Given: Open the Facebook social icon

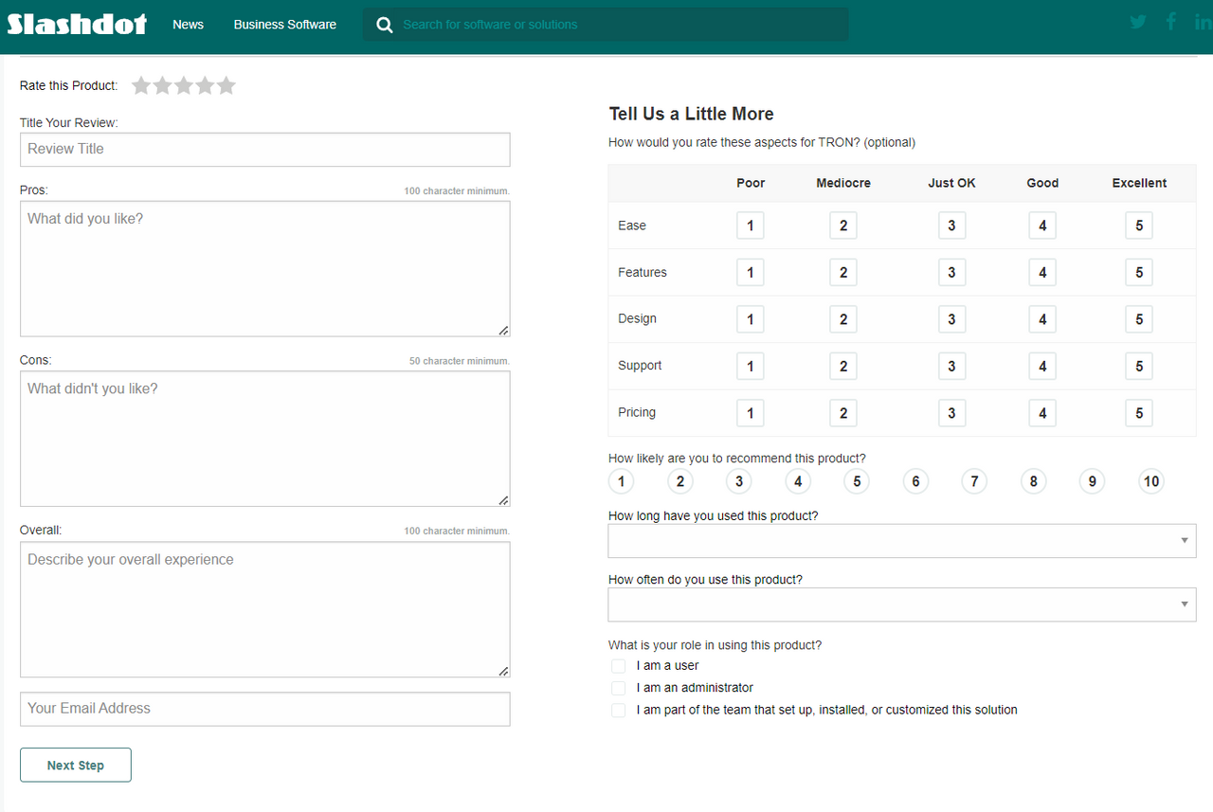Looking at the screenshot, I should coord(1172,22).
